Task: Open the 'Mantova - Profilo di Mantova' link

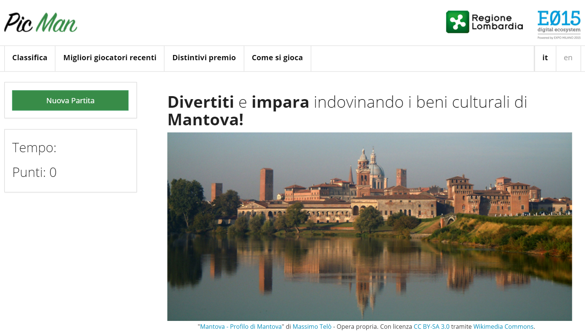Action: point(241,327)
